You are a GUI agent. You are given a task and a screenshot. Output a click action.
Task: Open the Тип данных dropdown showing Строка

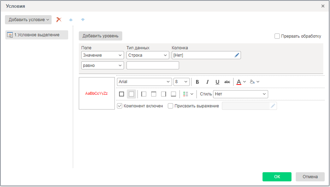tap(148, 55)
